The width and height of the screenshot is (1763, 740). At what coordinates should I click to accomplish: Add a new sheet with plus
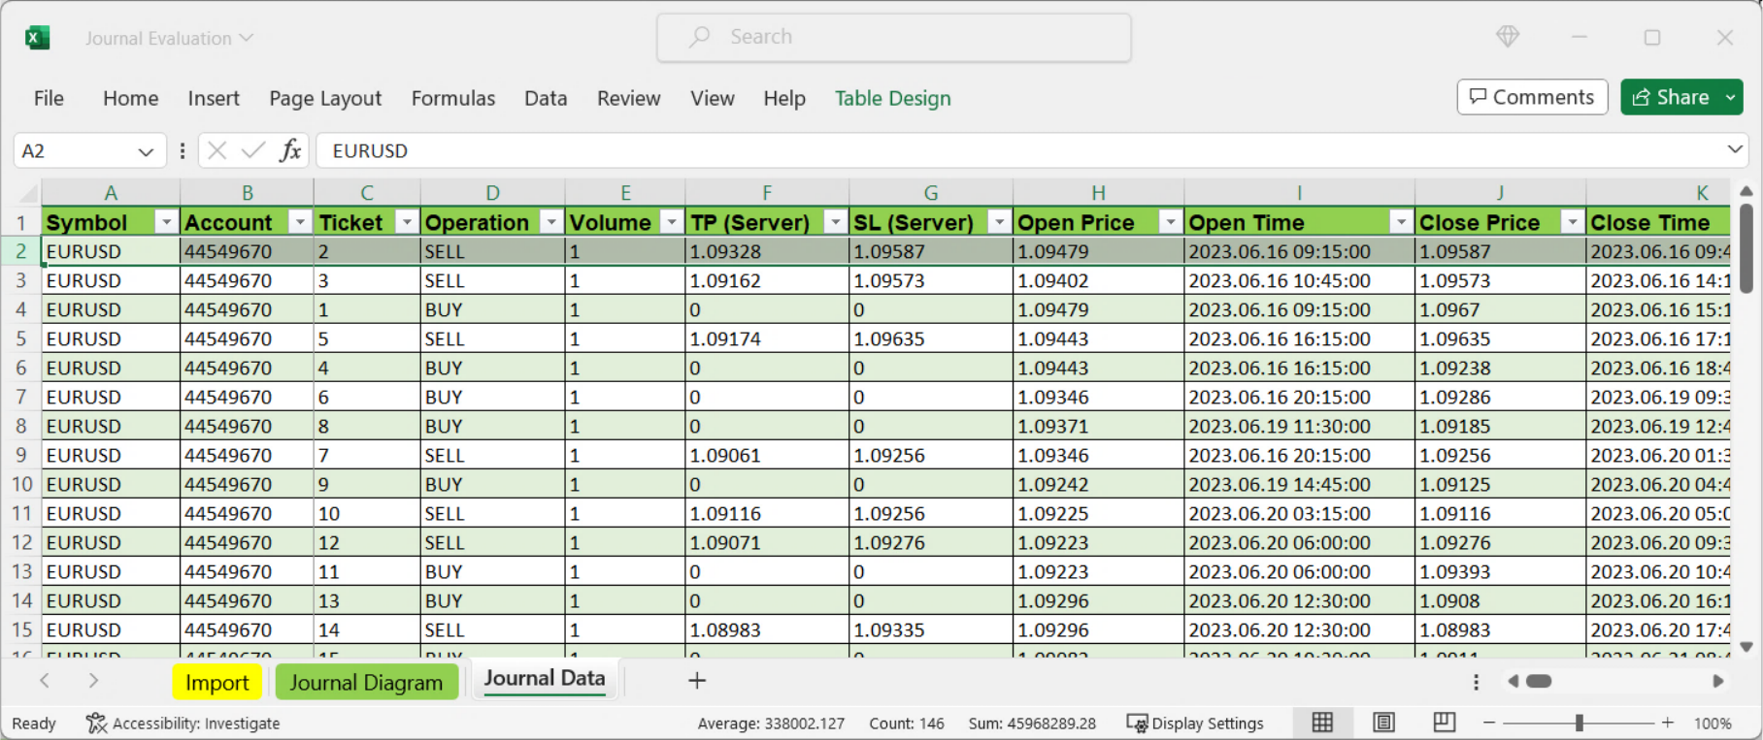(x=697, y=681)
